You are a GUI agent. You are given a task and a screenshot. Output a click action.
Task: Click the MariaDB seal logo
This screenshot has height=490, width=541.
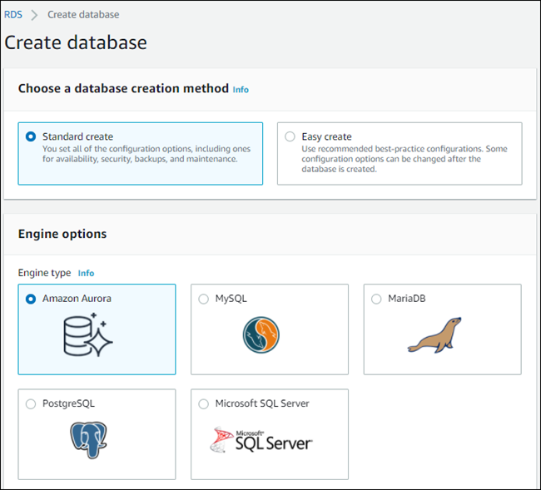[x=434, y=336]
